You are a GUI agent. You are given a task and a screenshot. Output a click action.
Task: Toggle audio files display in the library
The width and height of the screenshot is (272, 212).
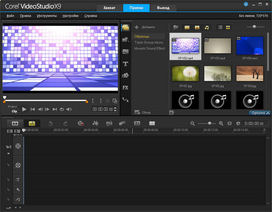(x=207, y=27)
